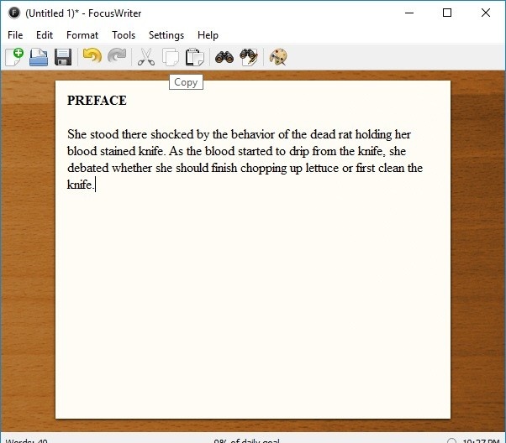Create a new document with toolbar icon
Viewport: 506px width, 443px height.
click(x=14, y=57)
